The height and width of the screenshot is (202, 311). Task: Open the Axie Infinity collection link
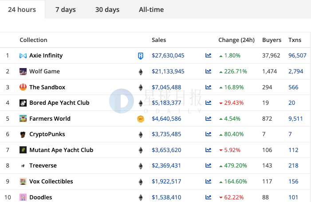click(x=46, y=56)
